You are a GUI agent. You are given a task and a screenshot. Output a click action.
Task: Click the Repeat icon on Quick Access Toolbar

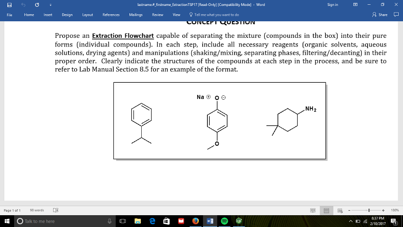click(37, 5)
